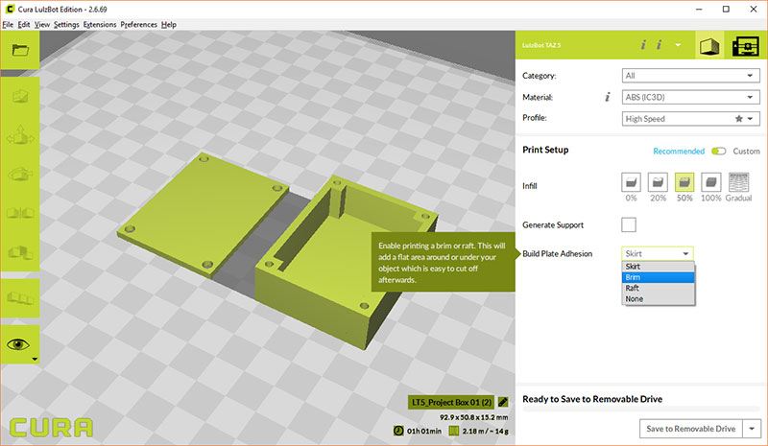Viewport: 768px width, 446px height.
Task: Select 50% infill option
Action: click(684, 182)
